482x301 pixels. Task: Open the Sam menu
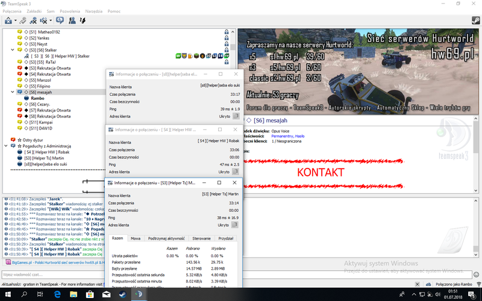51,11
